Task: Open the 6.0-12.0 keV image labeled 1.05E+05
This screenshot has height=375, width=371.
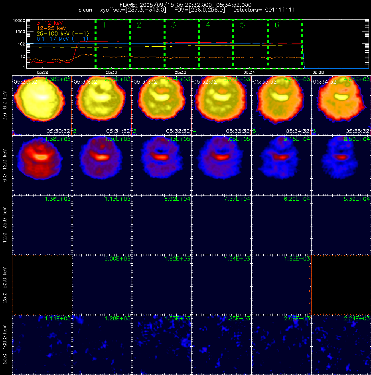Action: pos(221,165)
